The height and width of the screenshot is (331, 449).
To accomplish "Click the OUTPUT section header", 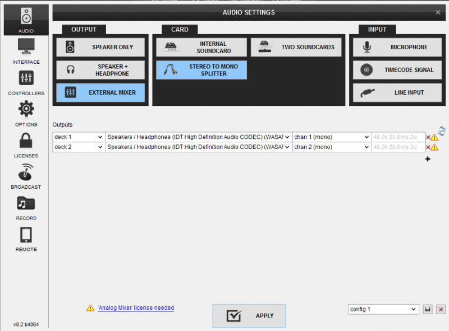I will coord(84,30).
